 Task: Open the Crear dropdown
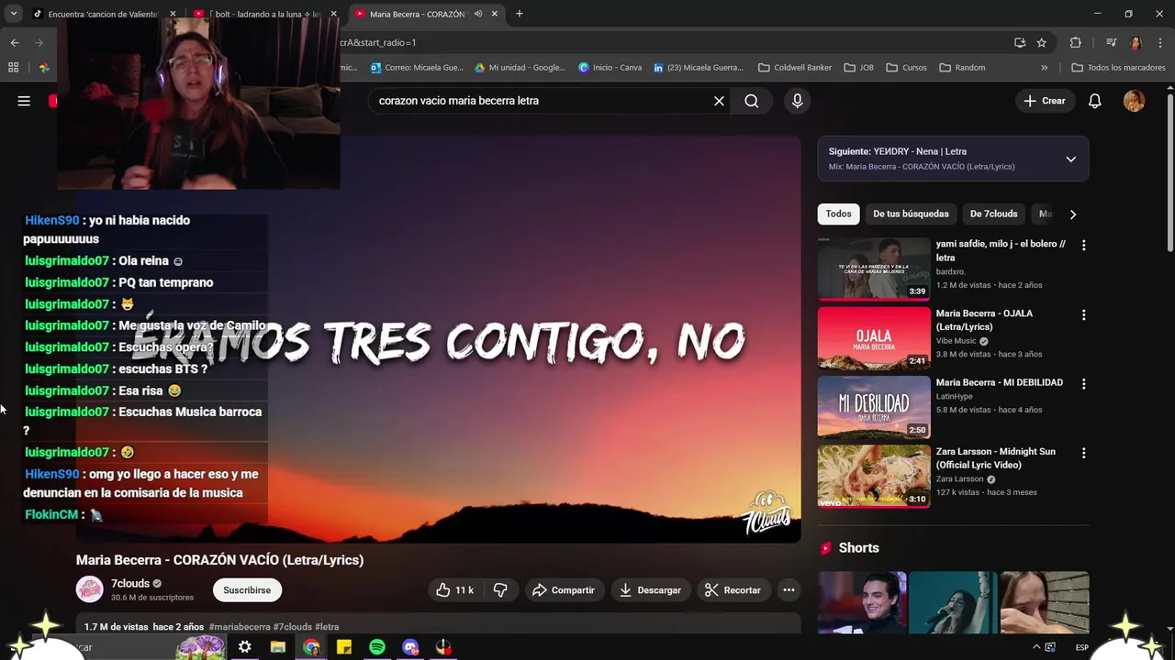coord(1045,101)
